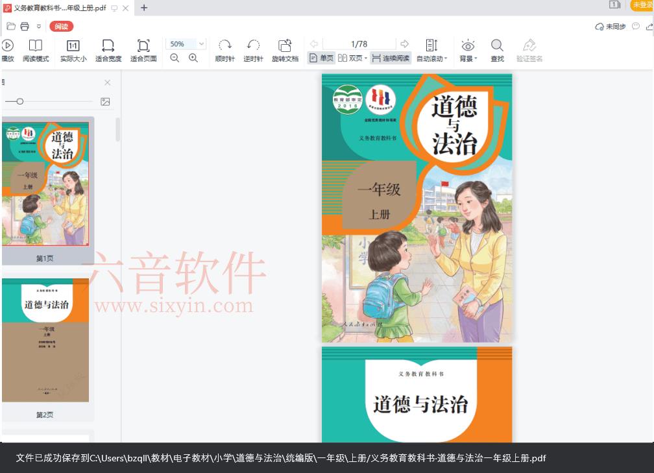This screenshot has height=473, width=654.
Task: Rotate document counterclockwise using 逆时针 icon
Action: click(253, 49)
